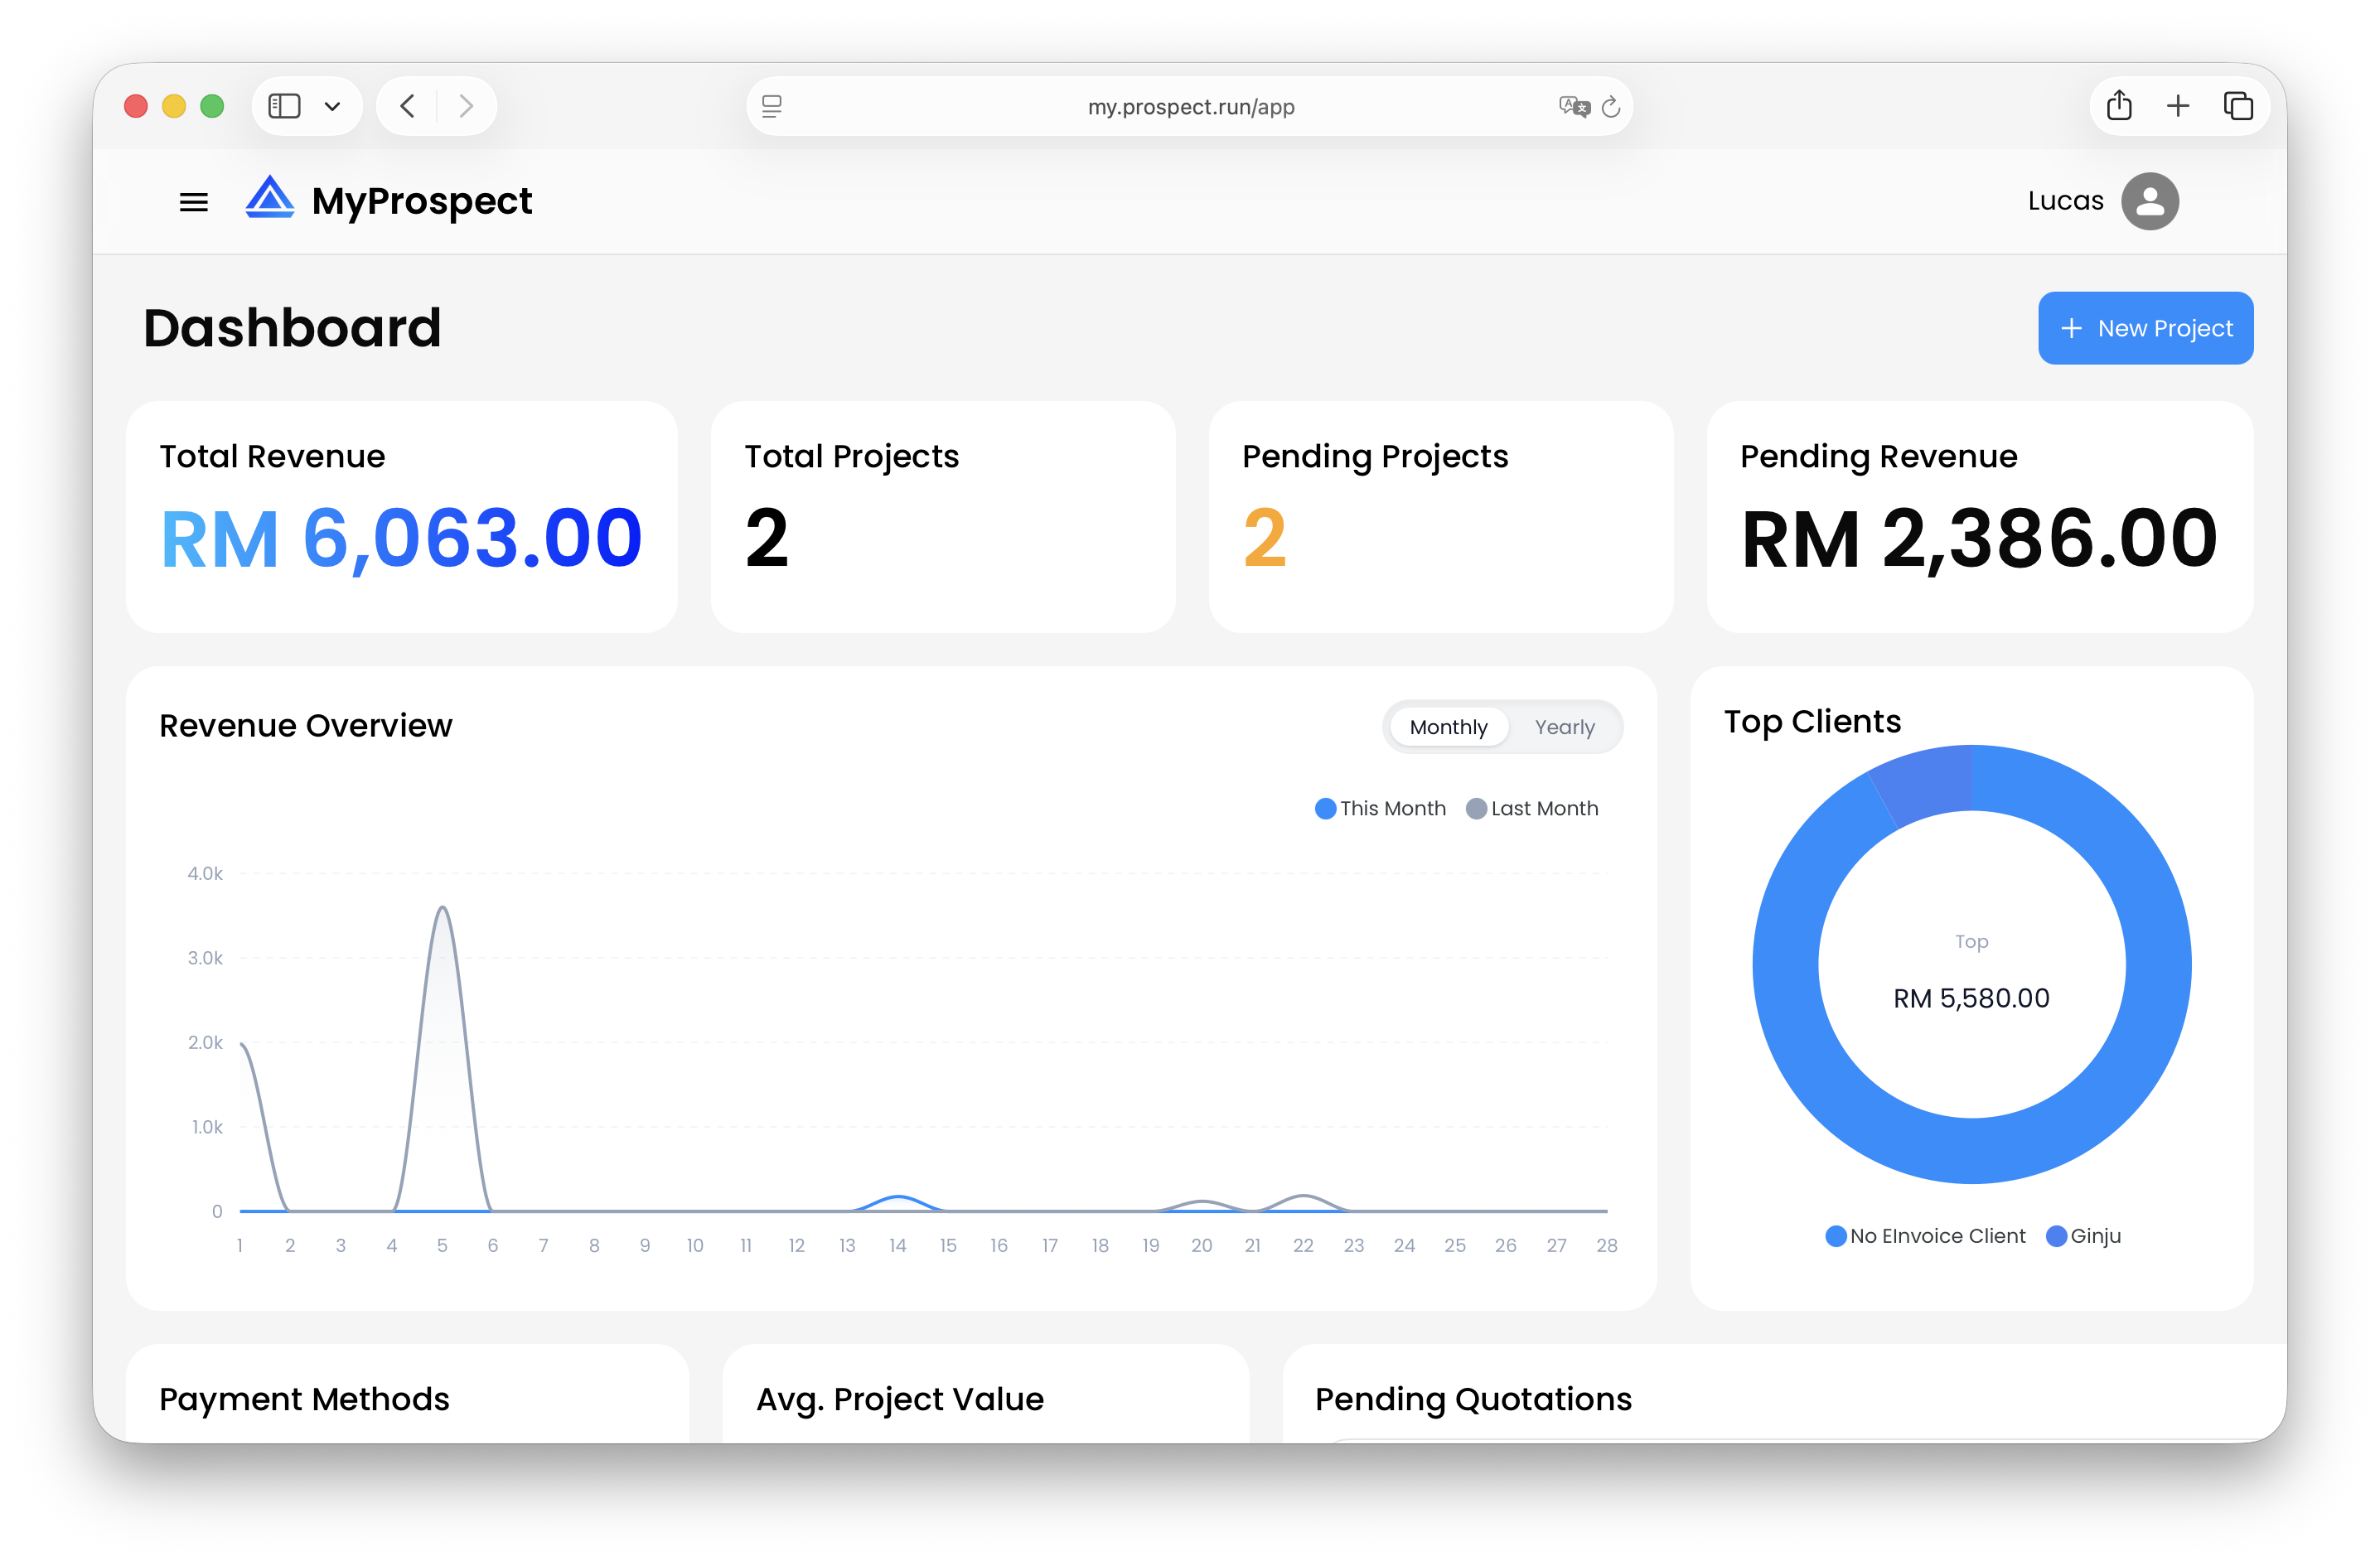The width and height of the screenshot is (2380, 1566).
Task: Expand the sidebar options dropdown chevron
Action: click(333, 106)
